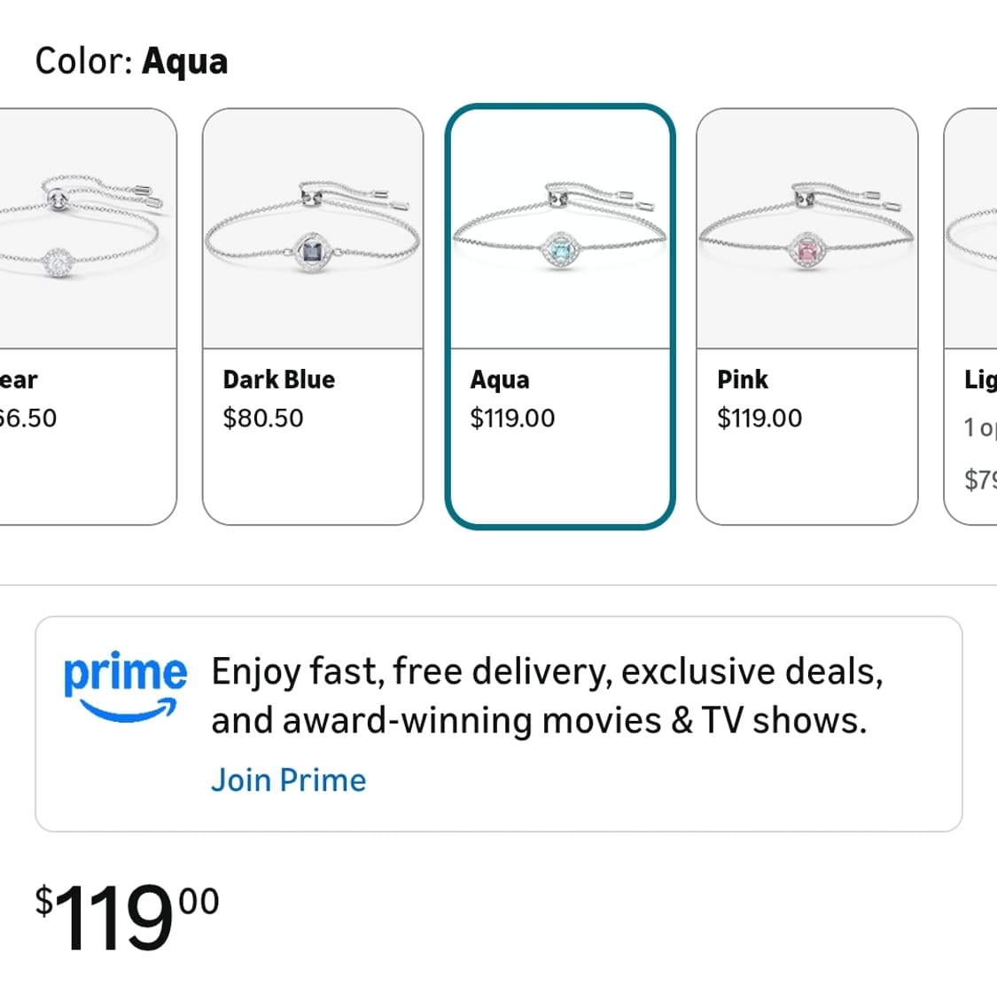997x1001 pixels.
Task: Click the cut-off "Lig" color label
Action: [x=980, y=379]
